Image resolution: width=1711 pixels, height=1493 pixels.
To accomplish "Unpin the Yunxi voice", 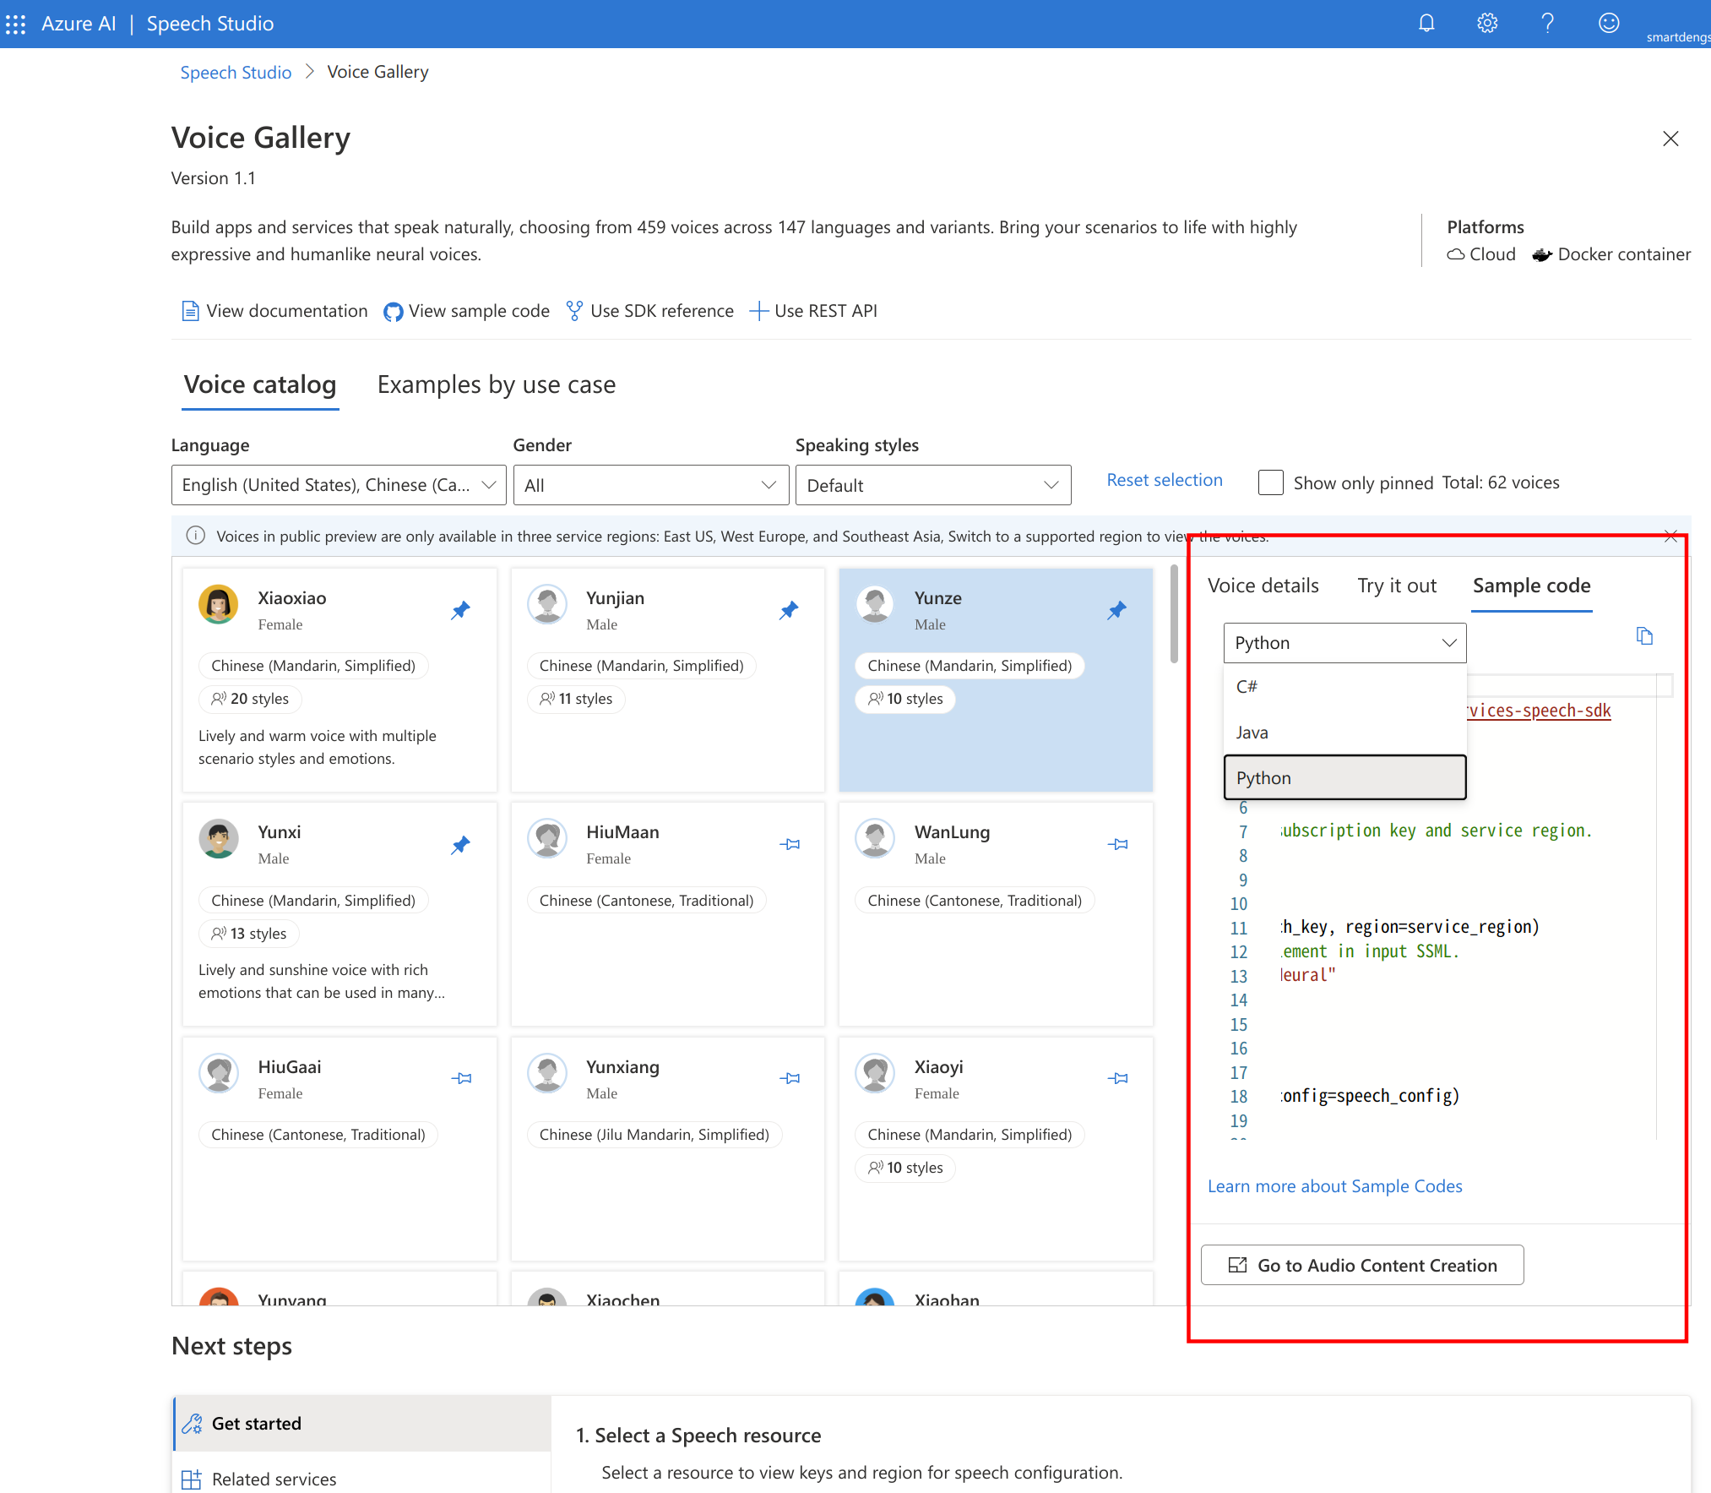I will [460, 845].
